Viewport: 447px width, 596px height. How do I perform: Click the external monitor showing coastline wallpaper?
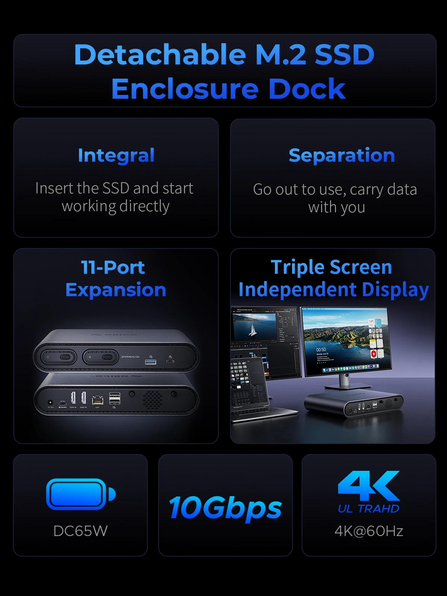[x=345, y=341]
